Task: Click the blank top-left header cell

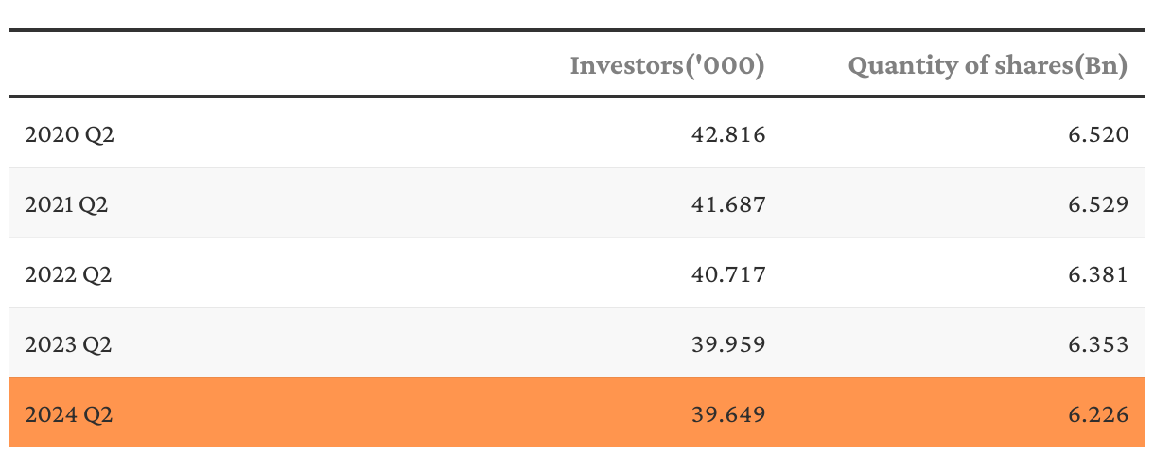Action: [189, 64]
